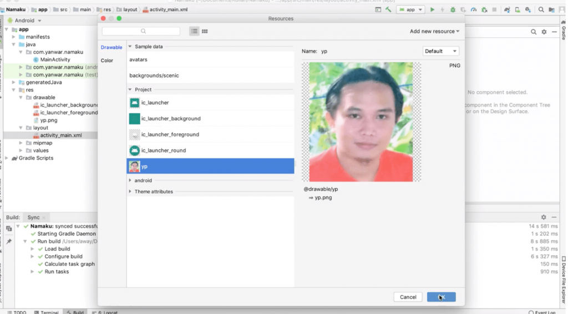Open the Add new resource dropdown
The image size is (568, 314).
tap(434, 32)
